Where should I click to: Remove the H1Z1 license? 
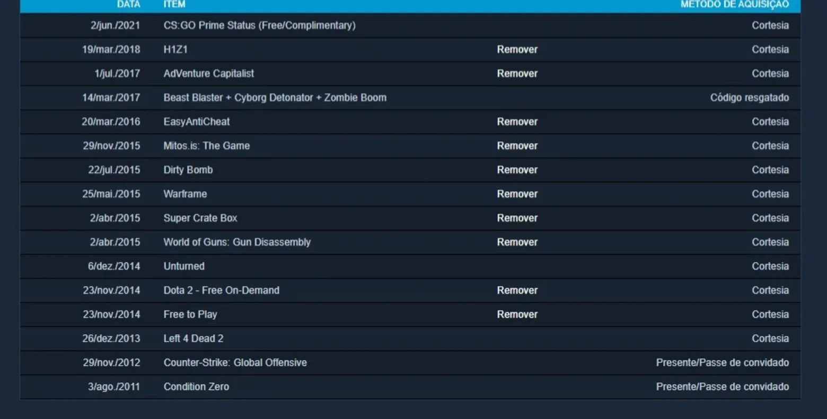tap(517, 49)
